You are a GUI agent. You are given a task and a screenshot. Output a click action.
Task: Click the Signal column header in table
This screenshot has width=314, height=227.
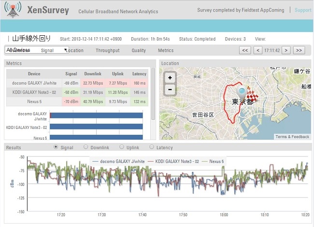(71, 74)
